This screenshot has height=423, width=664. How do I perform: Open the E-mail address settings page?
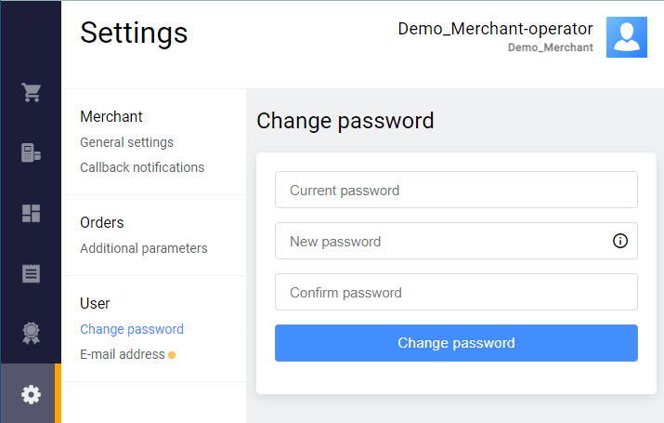coord(122,354)
